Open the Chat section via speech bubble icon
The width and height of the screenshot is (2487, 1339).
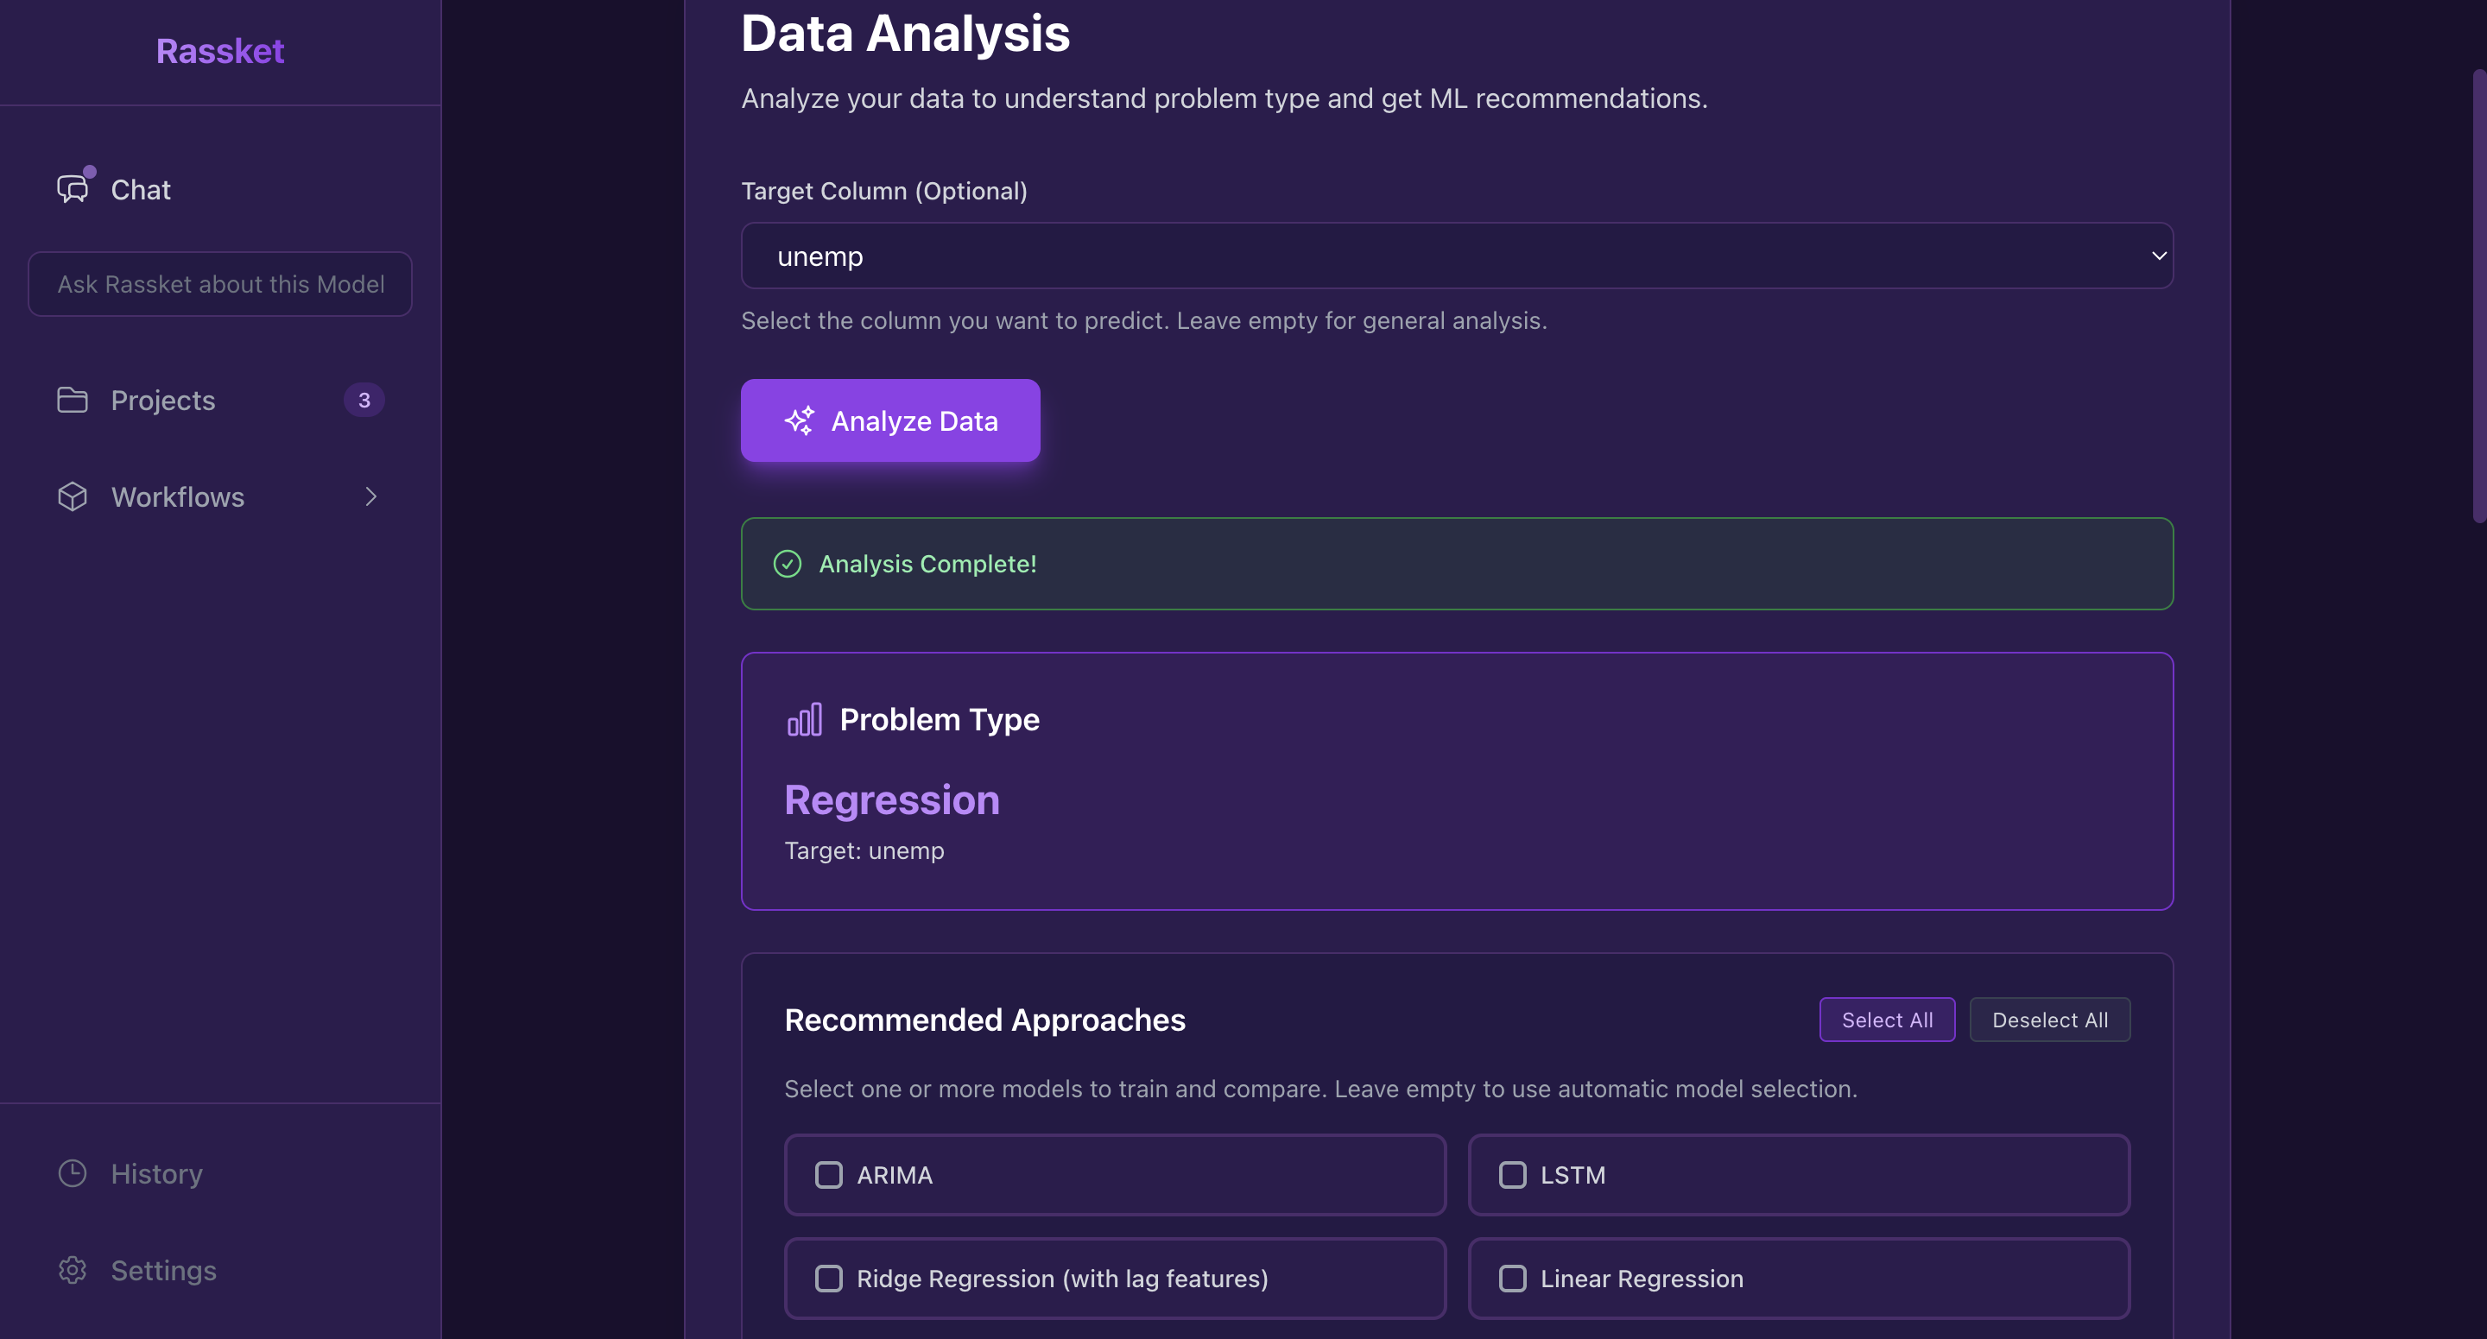pyautogui.click(x=72, y=188)
